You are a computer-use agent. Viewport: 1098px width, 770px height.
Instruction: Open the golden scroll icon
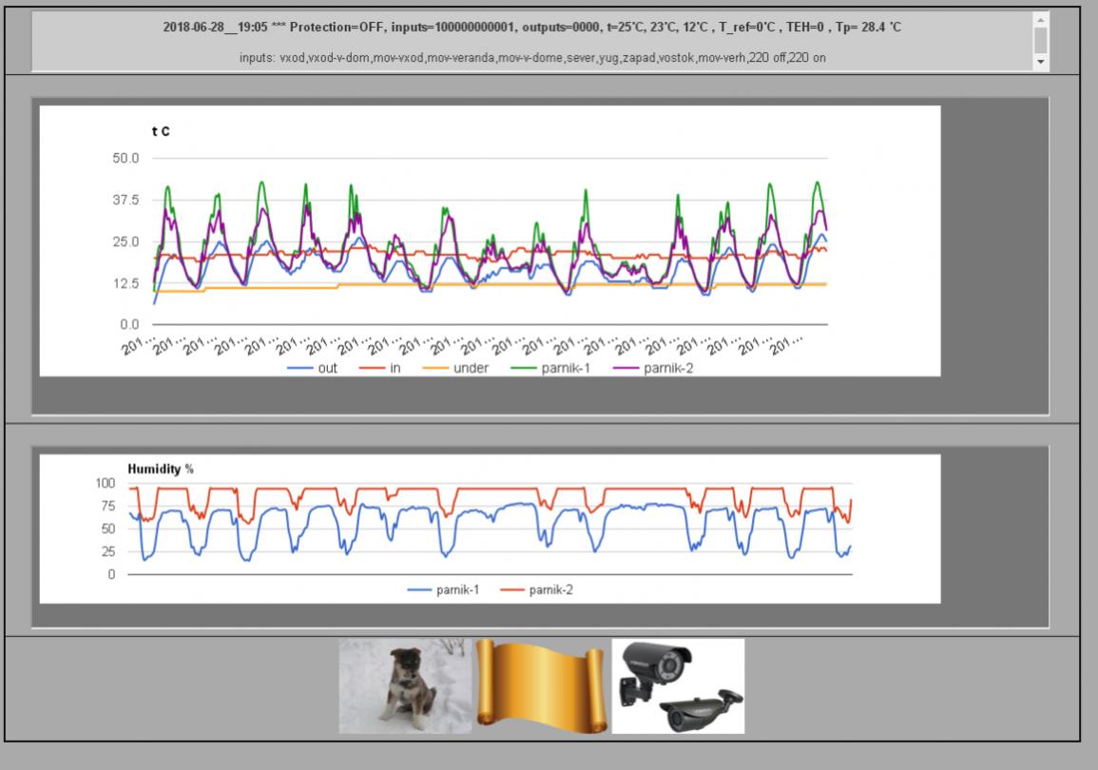(x=541, y=685)
